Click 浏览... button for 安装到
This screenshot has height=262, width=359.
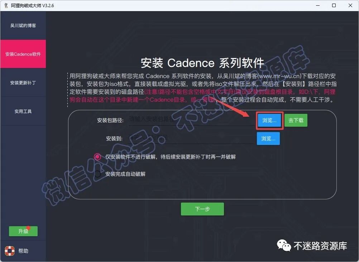tap(268, 139)
